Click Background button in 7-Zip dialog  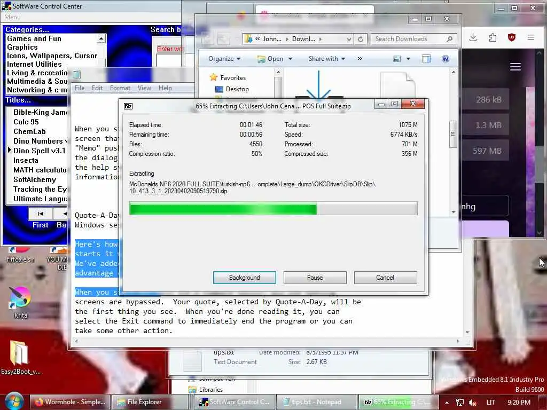(x=244, y=278)
